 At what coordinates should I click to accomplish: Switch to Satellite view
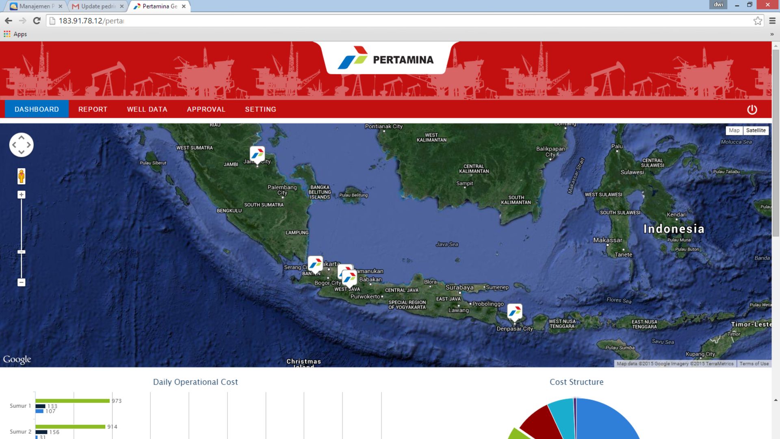point(756,130)
